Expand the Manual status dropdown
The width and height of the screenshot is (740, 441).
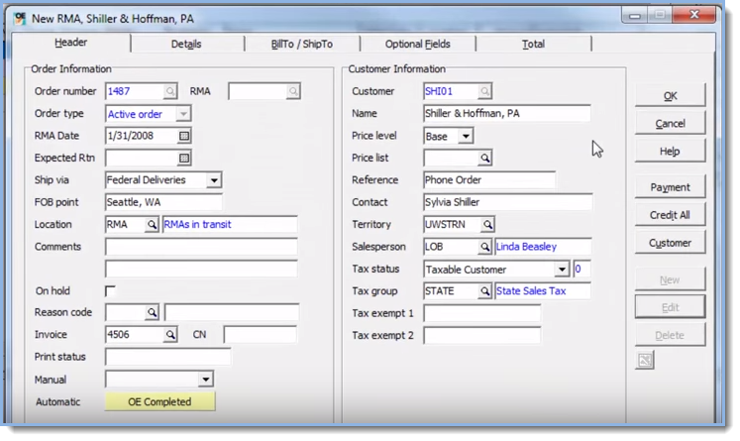(x=206, y=380)
